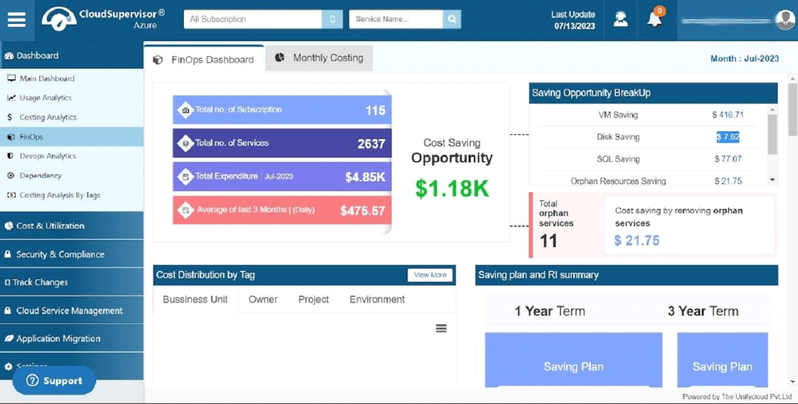
Task: Click the Service Name search field
Action: pyautogui.click(x=396, y=19)
